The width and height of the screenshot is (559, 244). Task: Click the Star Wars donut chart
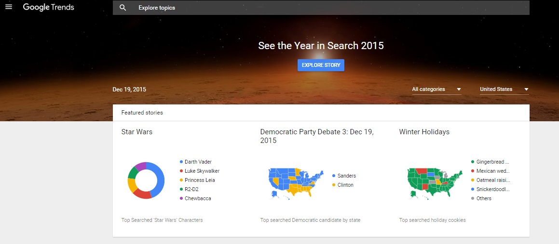146,180
